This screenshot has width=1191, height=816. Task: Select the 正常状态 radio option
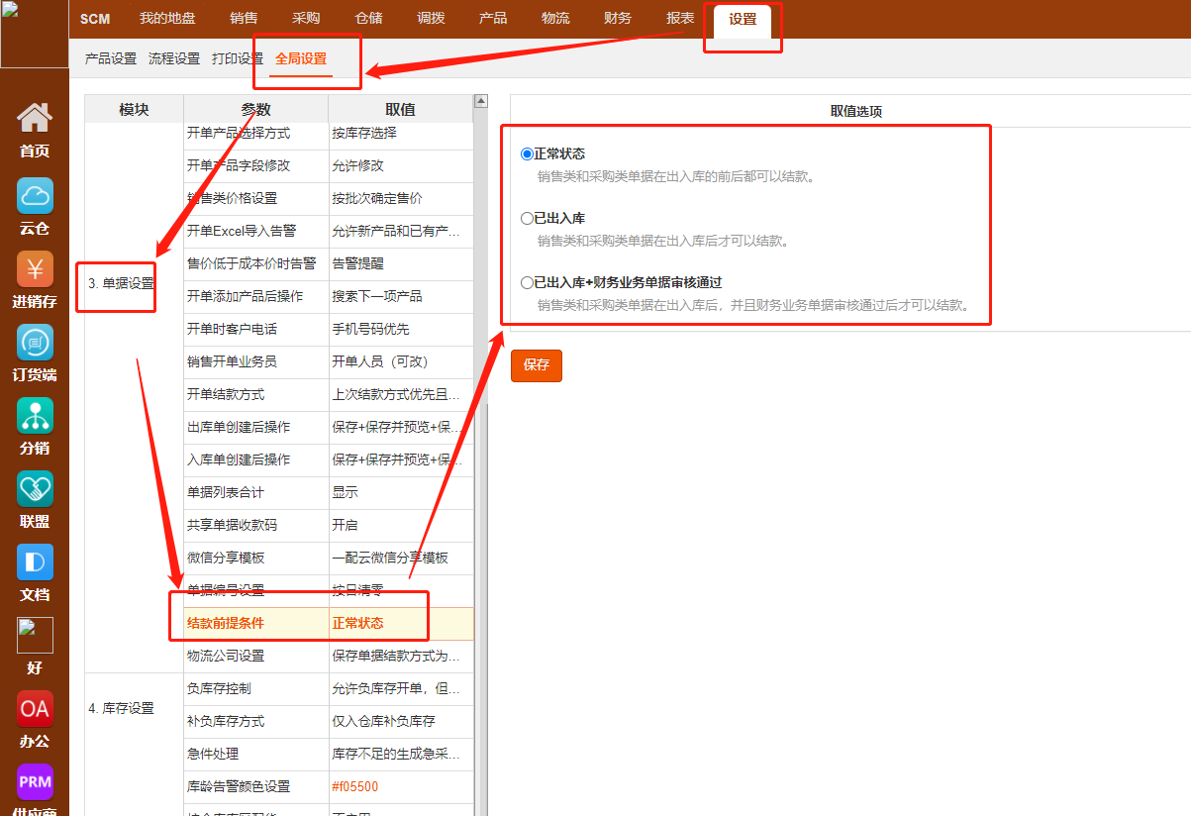(527, 153)
